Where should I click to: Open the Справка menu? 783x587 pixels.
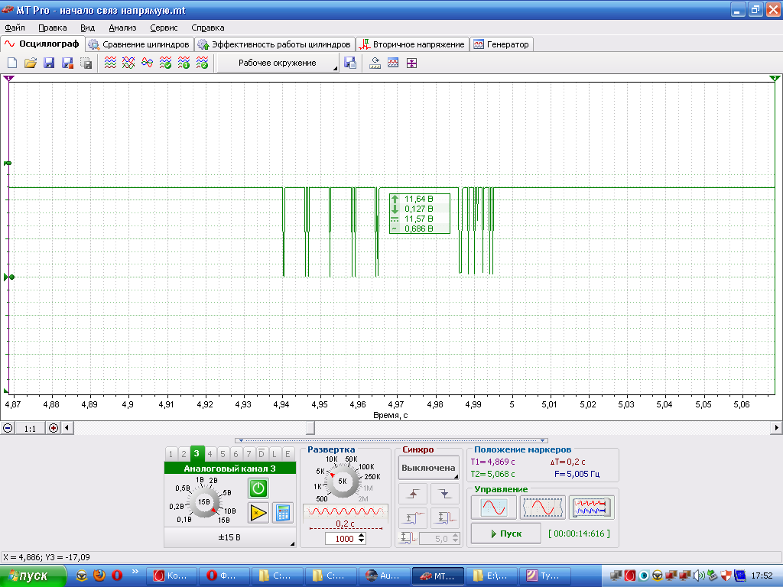(x=208, y=28)
